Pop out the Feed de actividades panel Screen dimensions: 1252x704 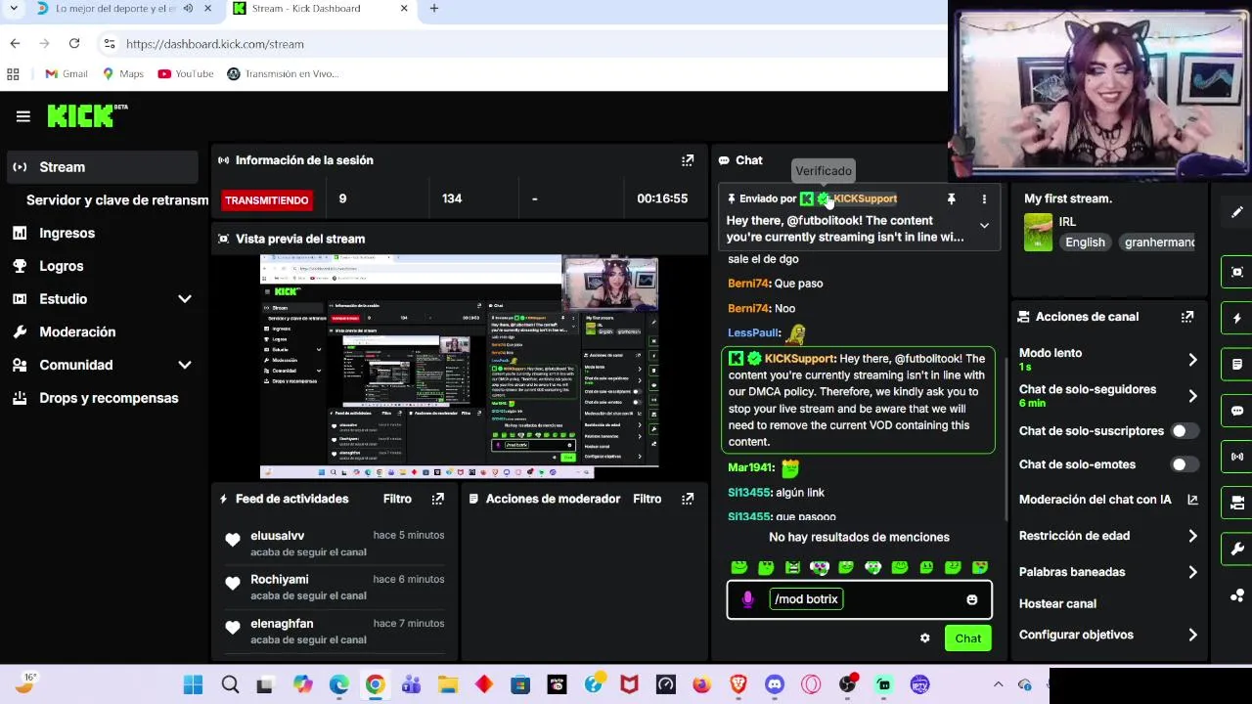click(437, 499)
